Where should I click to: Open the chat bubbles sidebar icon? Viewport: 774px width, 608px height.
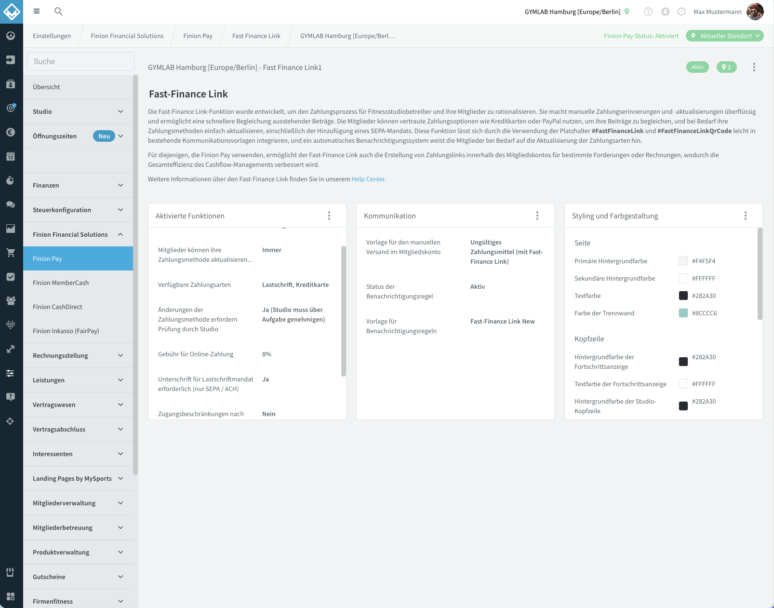pos(11,204)
